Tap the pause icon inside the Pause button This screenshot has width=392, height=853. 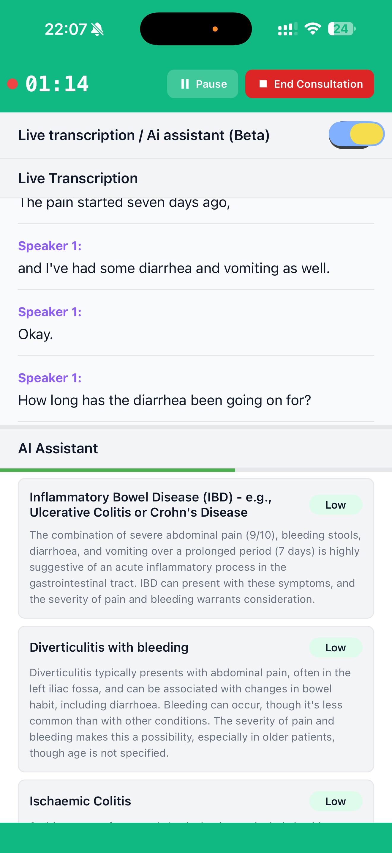click(x=185, y=84)
